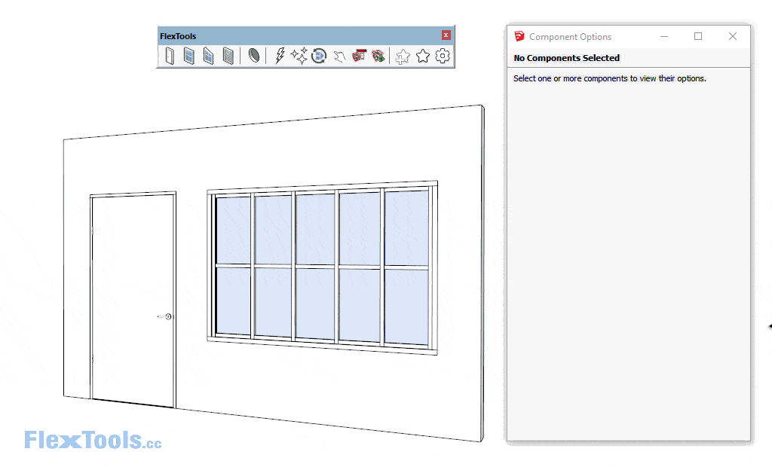Screen dimensions: 772x467
Task: Choose the louver slats tool icon
Action: coord(228,56)
